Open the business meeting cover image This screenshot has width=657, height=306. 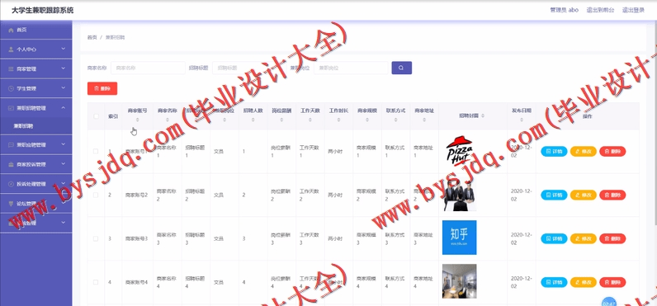click(x=459, y=195)
